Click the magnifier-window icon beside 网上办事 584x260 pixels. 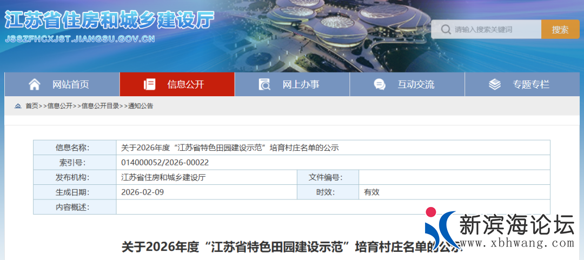point(264,84)
